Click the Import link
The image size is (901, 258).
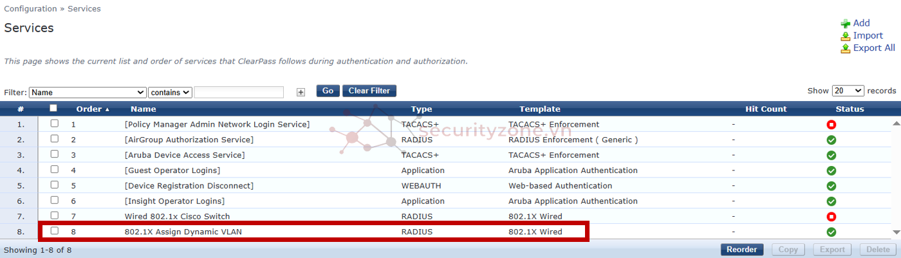point(868,36)
